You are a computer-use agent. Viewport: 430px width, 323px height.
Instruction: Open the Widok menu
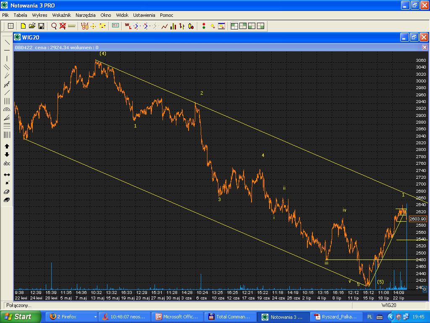[122, 15]
